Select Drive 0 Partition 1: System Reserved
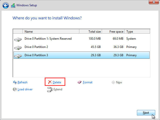This screenshot has width=160, height=120. (82, 39)
